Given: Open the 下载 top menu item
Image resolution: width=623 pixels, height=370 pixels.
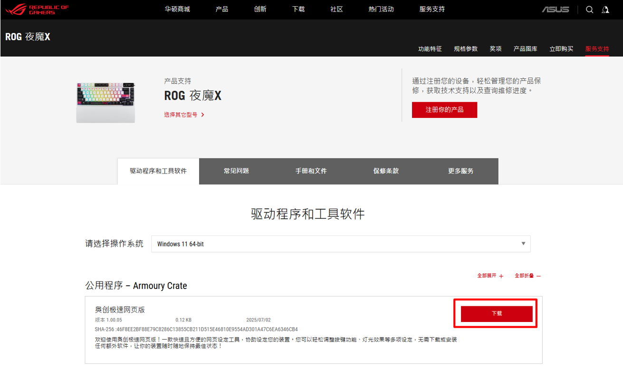Looking at the screenshot, I should tap(298, 10).
